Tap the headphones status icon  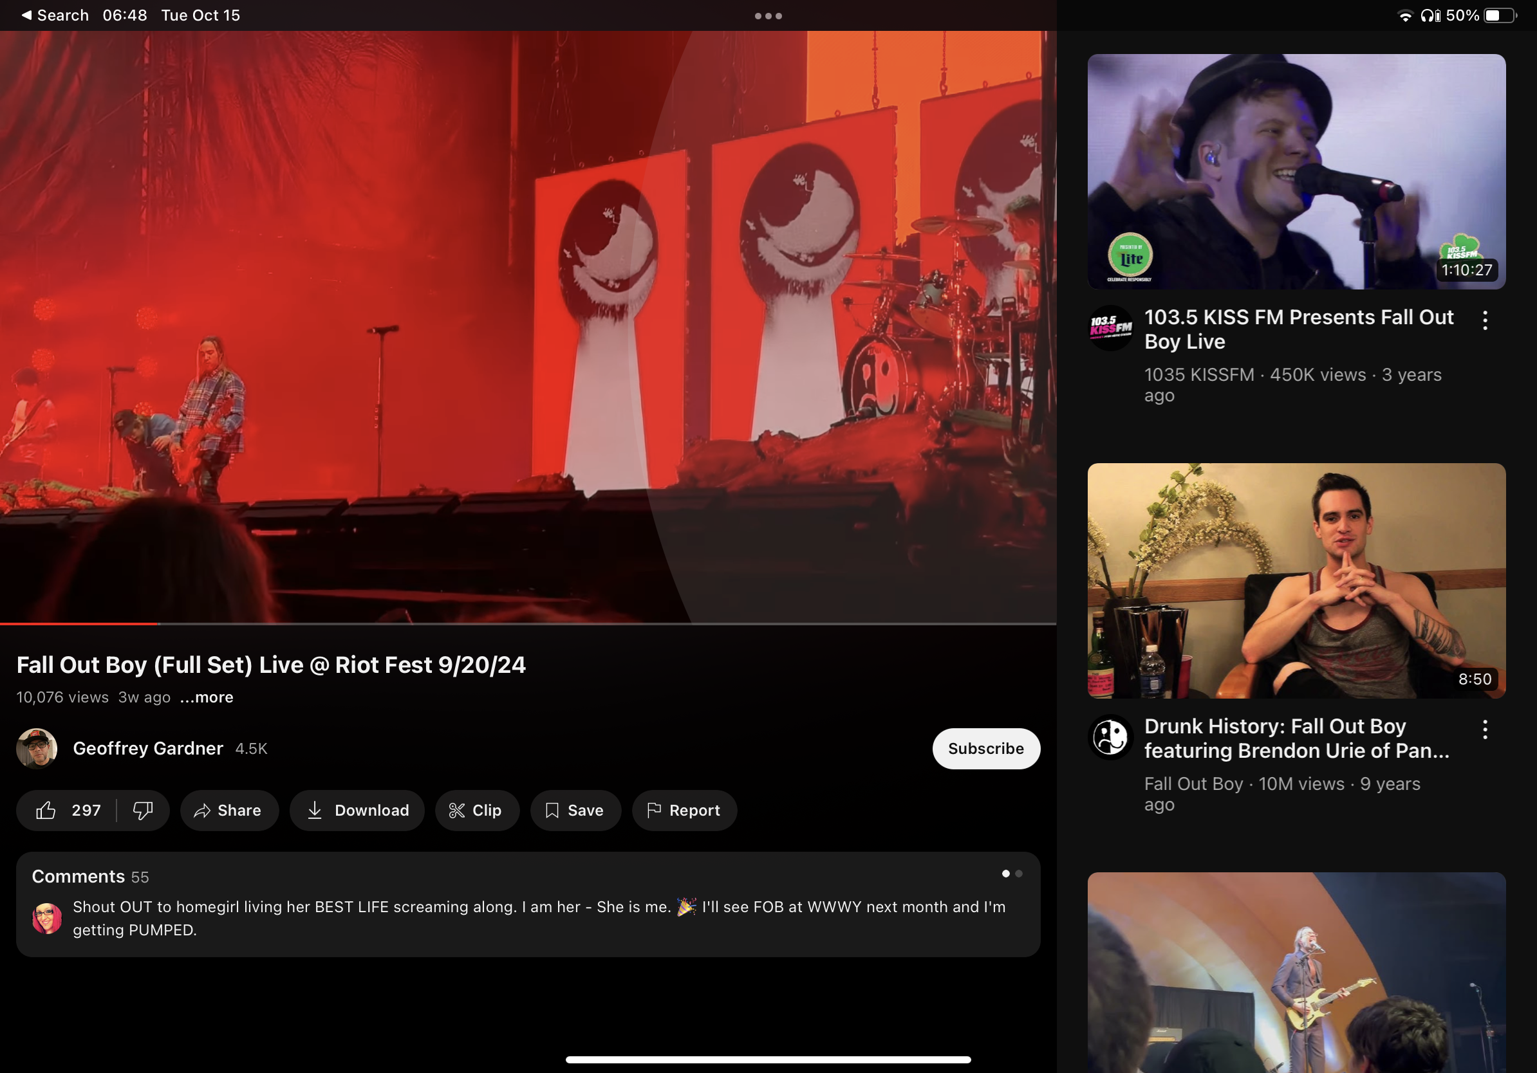(1430, 15)
